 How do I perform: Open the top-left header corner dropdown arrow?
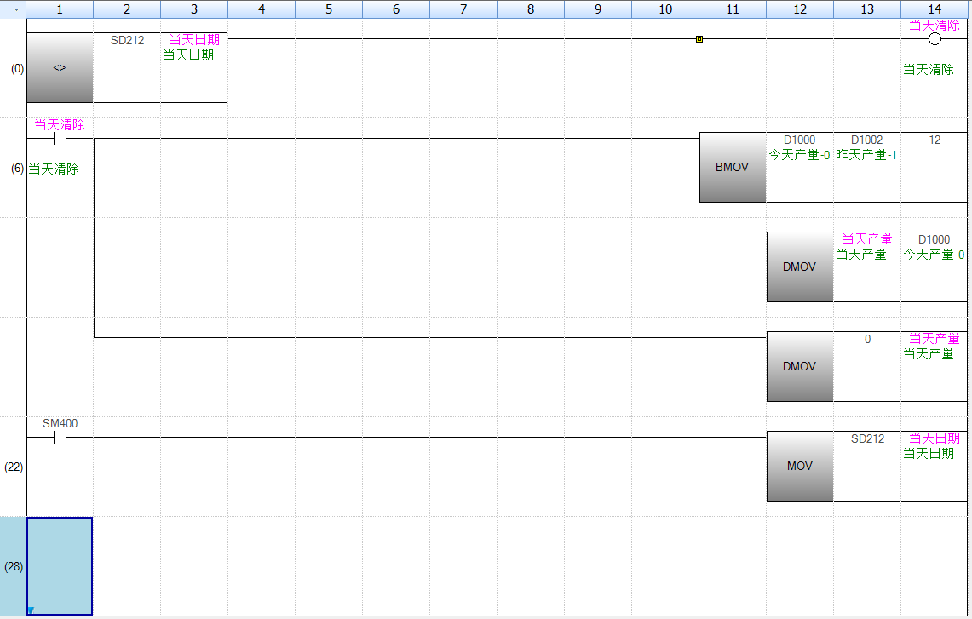pos(14,9)
